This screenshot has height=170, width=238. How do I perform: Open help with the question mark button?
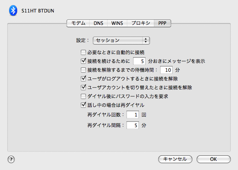pos(11,159)
